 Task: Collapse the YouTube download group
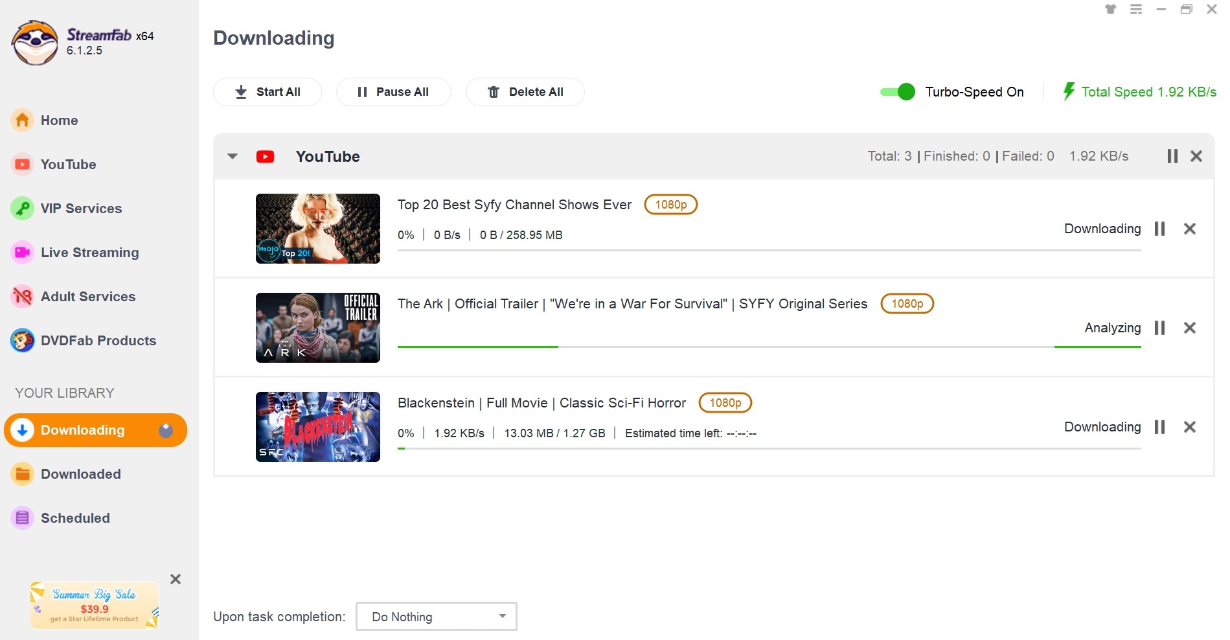(233, 156)
